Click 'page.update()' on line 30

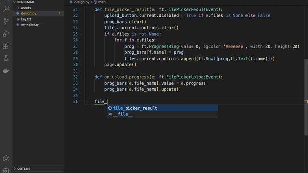120,65
